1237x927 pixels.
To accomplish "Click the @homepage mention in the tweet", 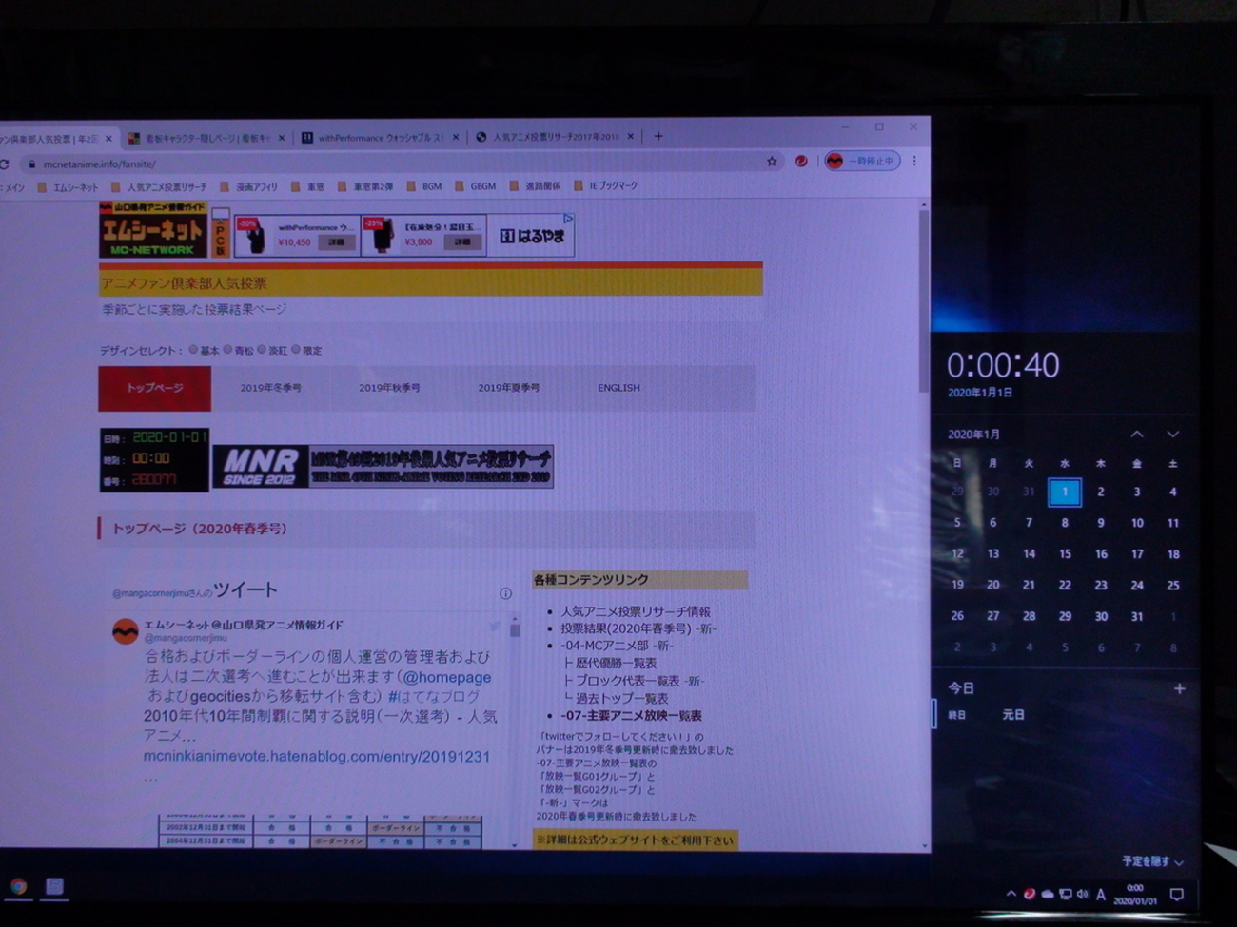I will pyautogui.click(x=445, y=677).
